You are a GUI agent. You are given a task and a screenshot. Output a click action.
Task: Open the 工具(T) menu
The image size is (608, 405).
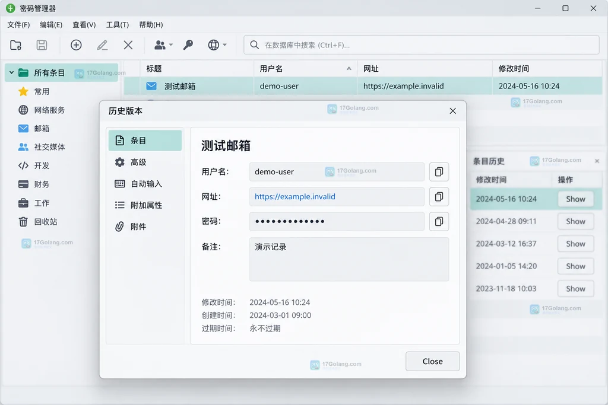coord(117,25)
